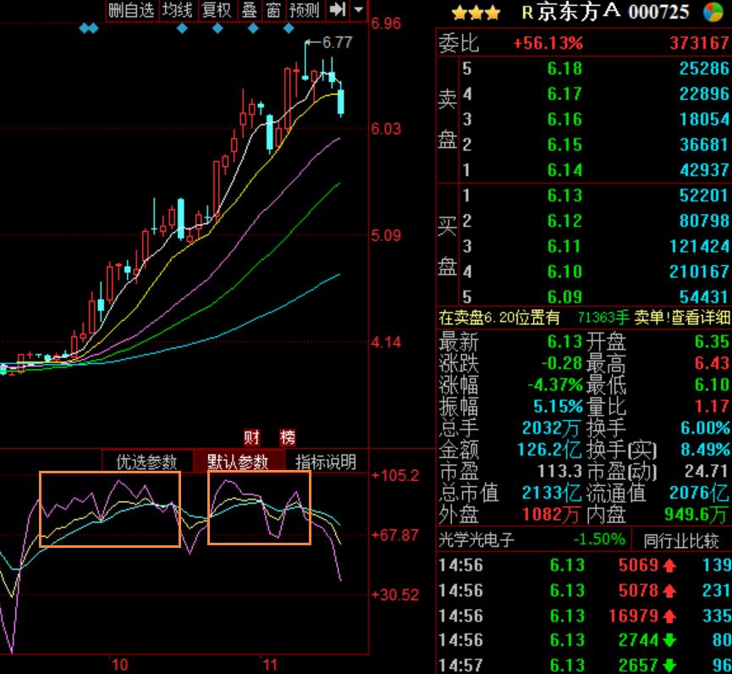Click the red 财 marker on chart
The height and width of the screenshot is (674, 732).
pyautogui.click(x=252, y=438)
